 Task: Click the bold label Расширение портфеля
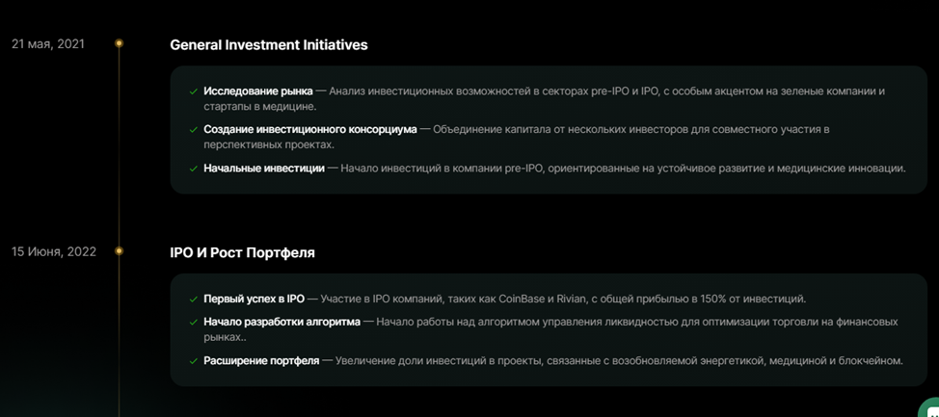[260, 361]
